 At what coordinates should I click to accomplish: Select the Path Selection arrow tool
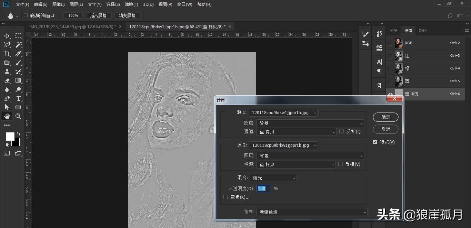[x=7, y=107]
